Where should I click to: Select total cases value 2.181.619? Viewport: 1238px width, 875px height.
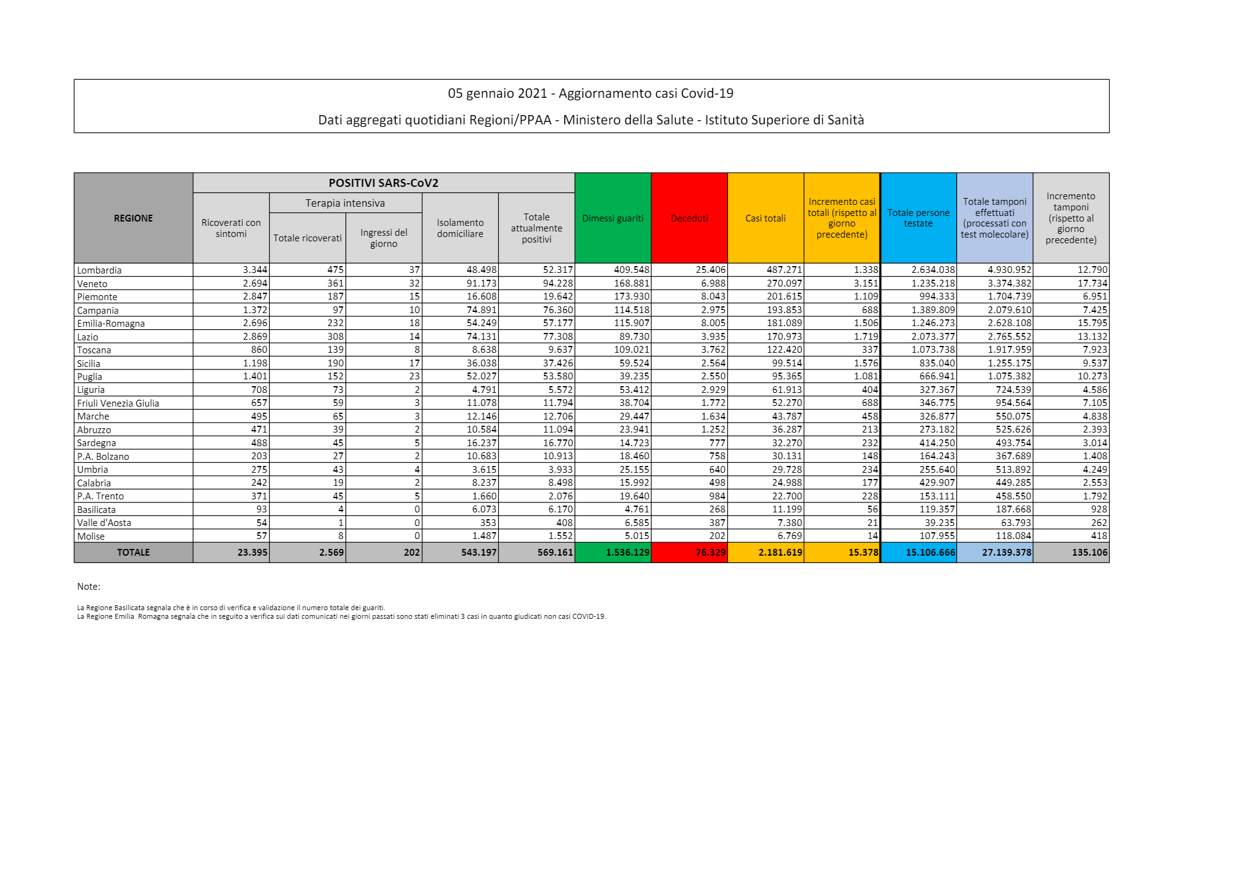click(x=780, y=553)
